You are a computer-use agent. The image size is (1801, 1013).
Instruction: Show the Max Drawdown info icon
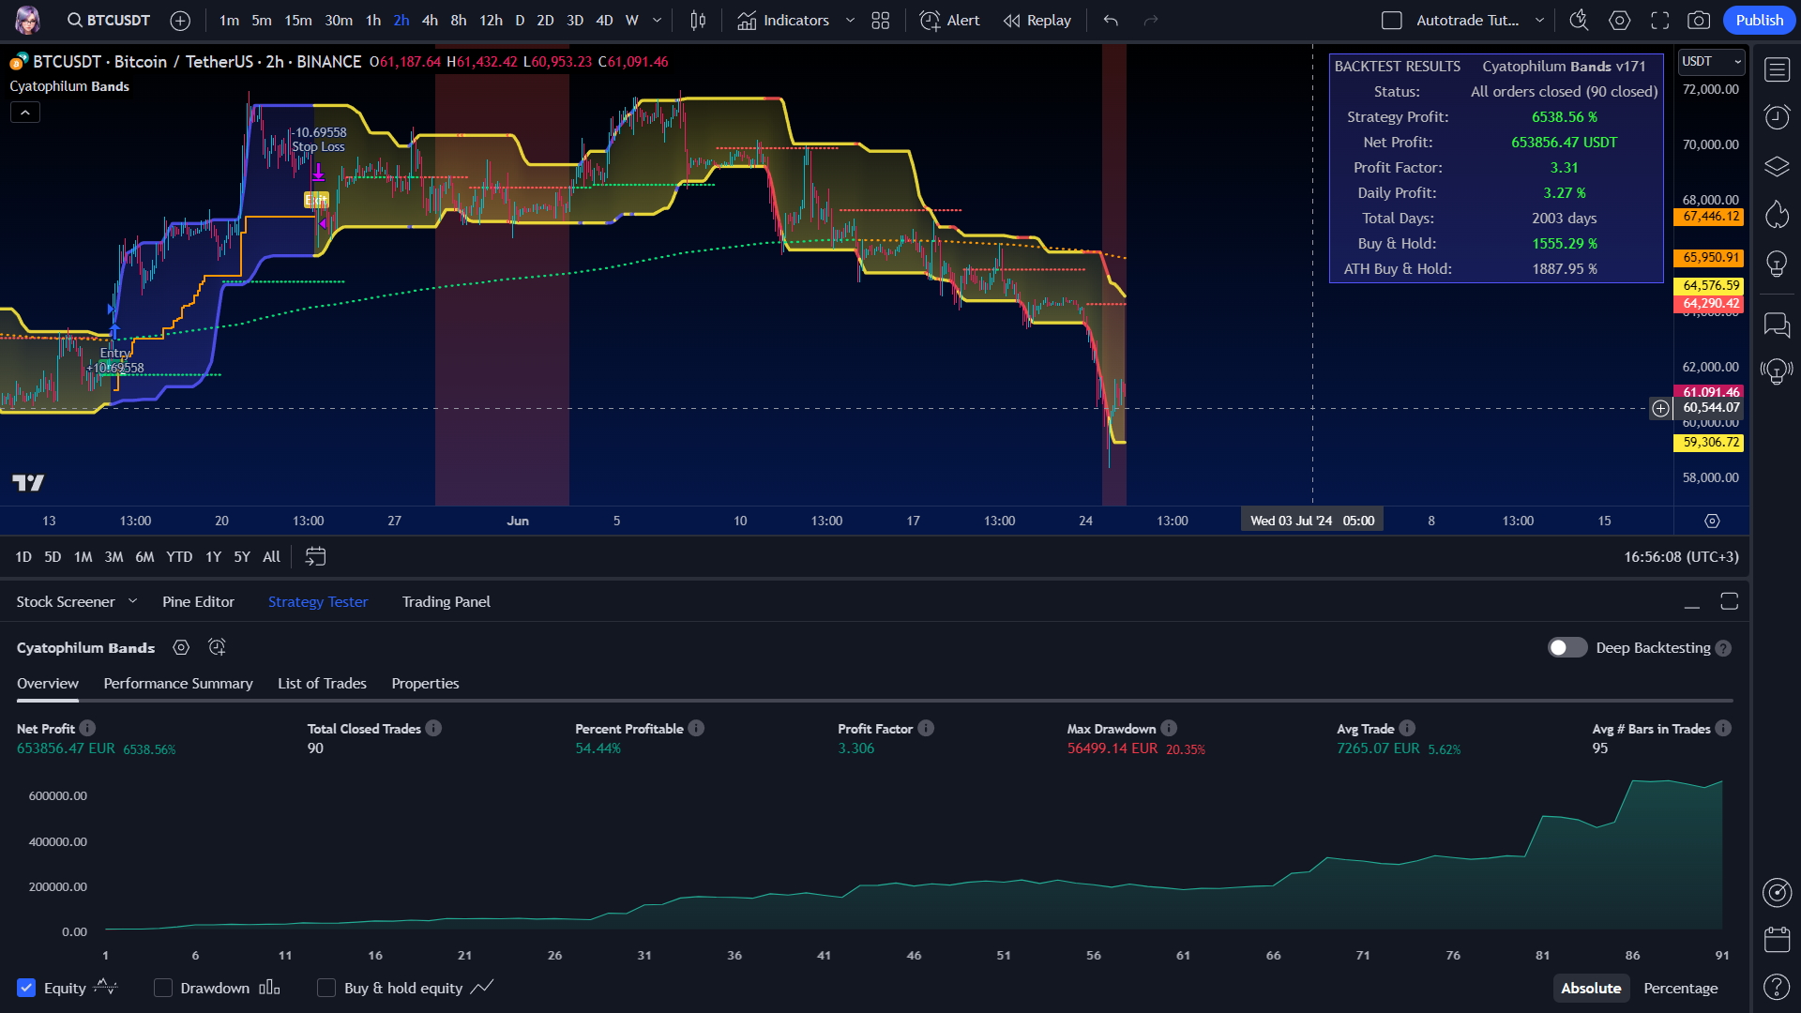coord(1169,728)
